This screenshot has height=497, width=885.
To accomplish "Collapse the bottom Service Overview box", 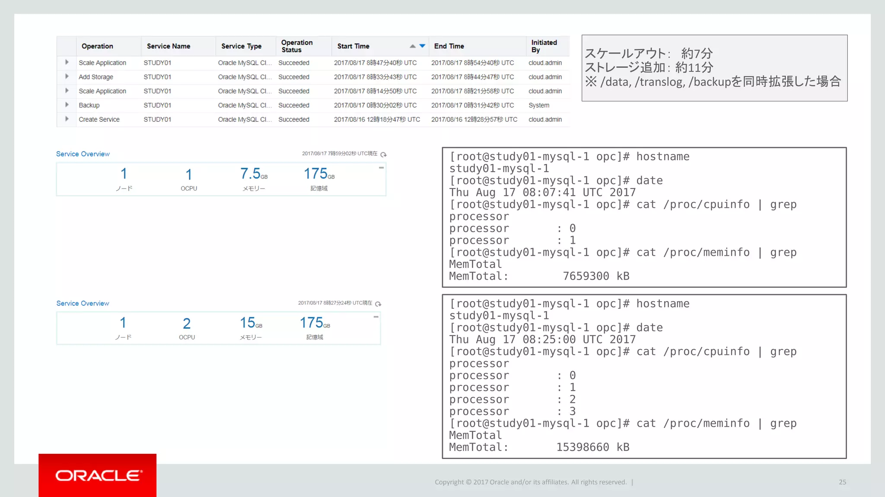I will point(376,317).
